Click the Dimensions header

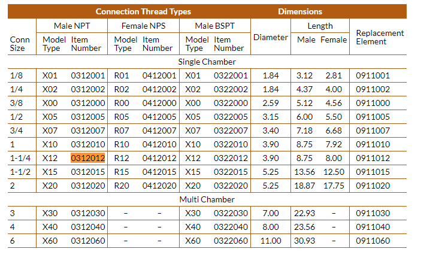[300, 11]
